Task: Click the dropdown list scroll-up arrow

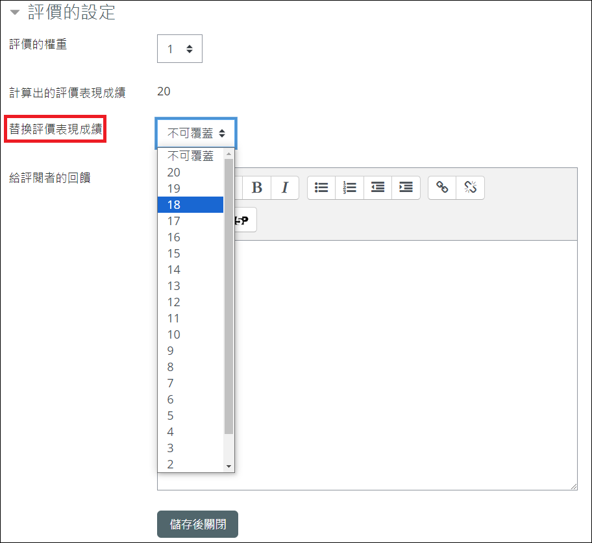Action: coord(228,154)
